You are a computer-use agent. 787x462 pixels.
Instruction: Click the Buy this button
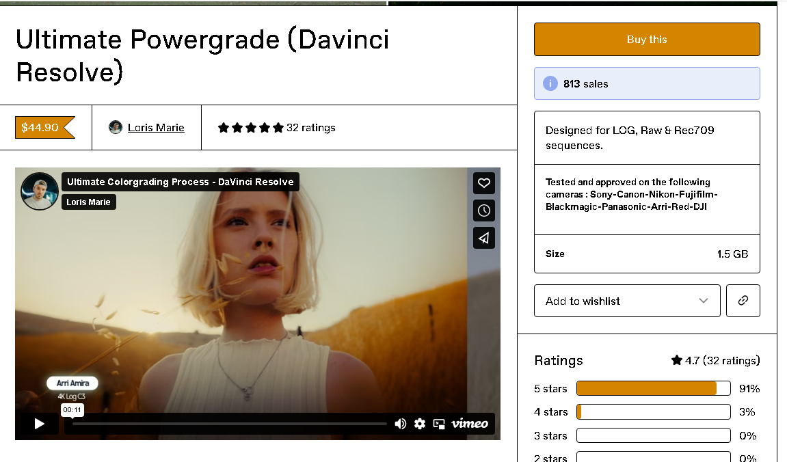[647, 39]
